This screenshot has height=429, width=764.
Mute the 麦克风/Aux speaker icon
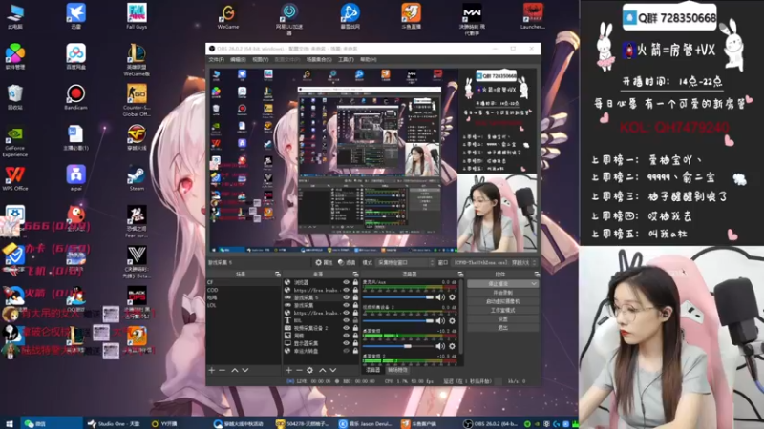pos(440,297)
